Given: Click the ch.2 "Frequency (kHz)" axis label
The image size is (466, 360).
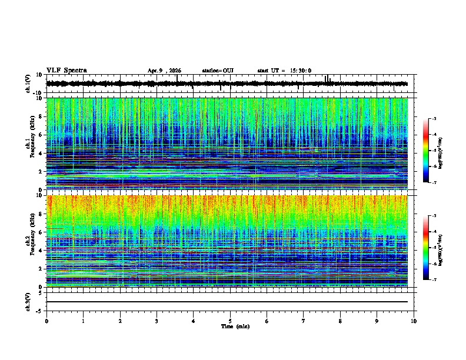Looking at the screenshot, I should point(32,234).
